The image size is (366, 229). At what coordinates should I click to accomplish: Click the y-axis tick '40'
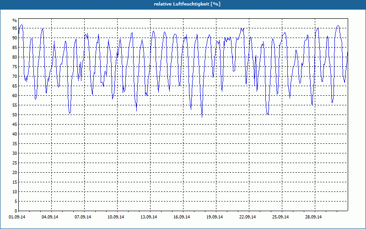[x=15, y=134]
